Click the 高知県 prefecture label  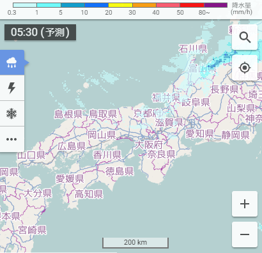pyautogui.click(x=89, y=194)
